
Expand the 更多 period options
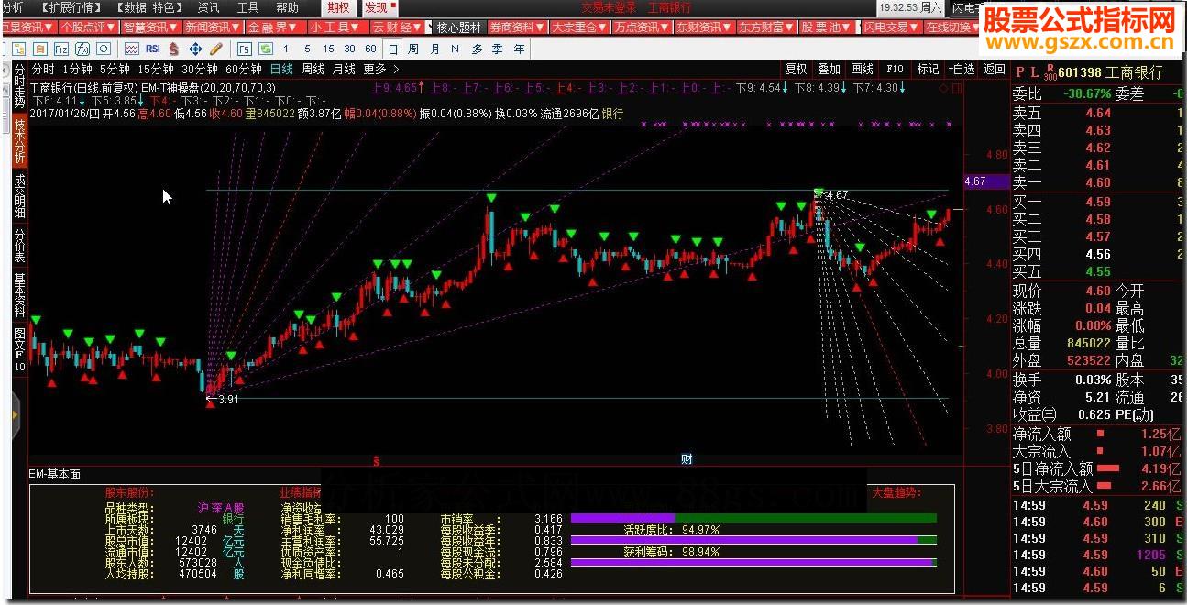(x=381, y=69)
